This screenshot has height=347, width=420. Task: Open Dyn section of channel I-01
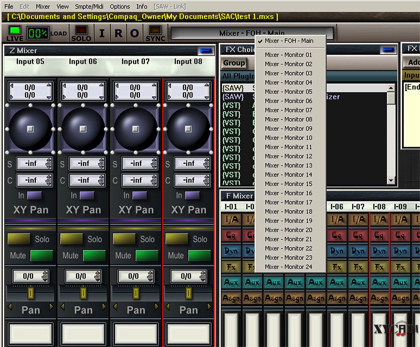231,251
